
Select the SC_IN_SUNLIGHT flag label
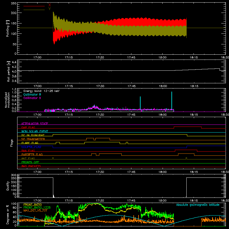pos(33,135)
